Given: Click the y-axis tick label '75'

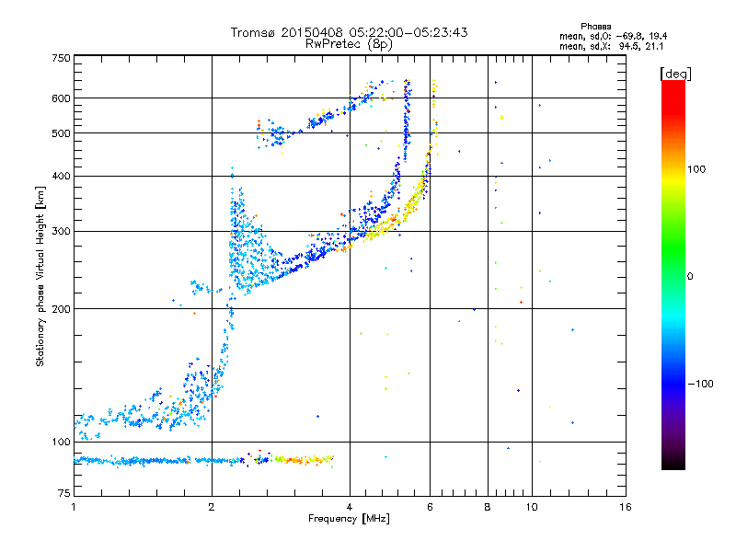Looking at the screenshot, I should point(64,493).
